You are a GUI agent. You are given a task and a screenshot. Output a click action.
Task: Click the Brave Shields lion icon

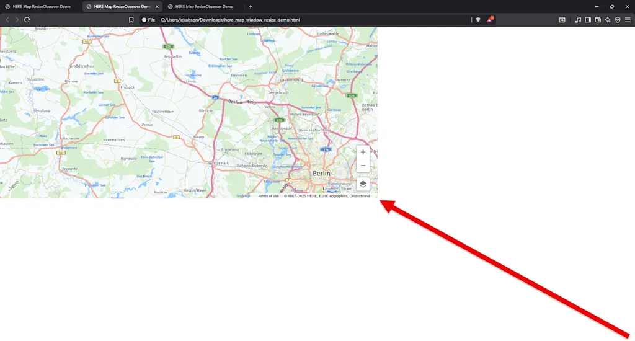(x=477, y=20)
